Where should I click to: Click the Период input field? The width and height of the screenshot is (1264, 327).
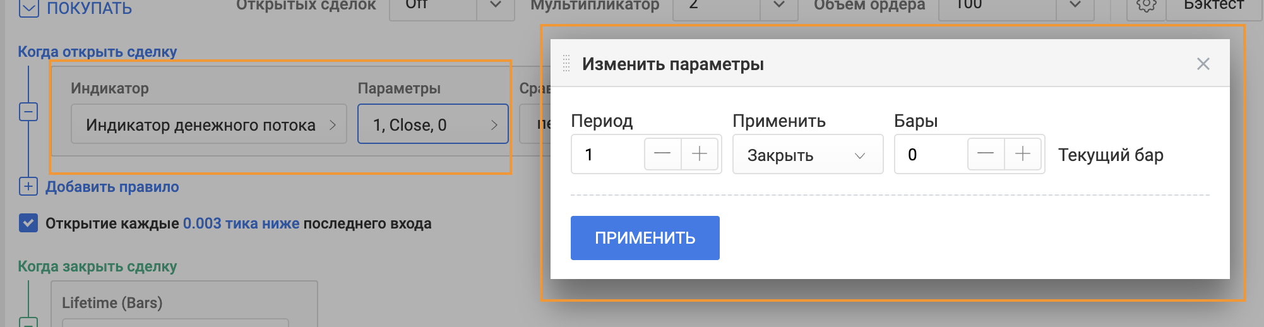tap(607, 155)
